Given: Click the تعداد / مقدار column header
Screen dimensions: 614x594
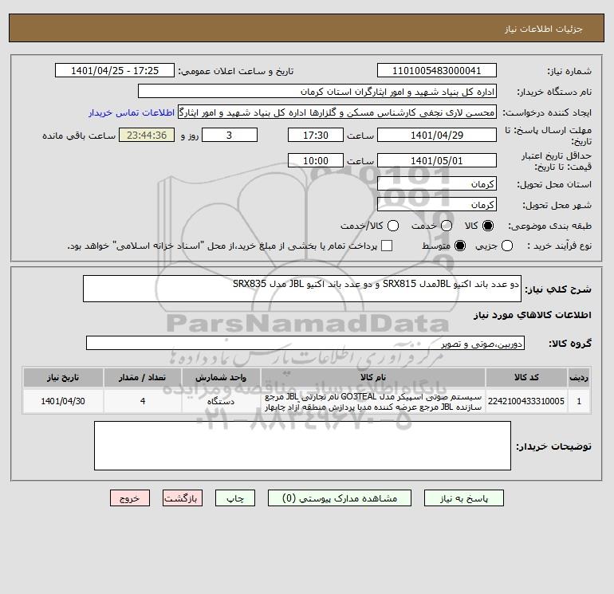Looking at the screenshot, I should (x=143, y=377).
